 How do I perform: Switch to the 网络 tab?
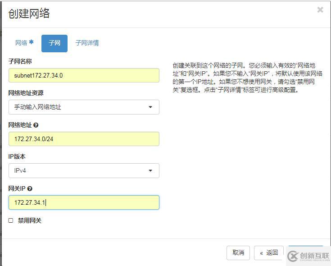coord(24,43)
